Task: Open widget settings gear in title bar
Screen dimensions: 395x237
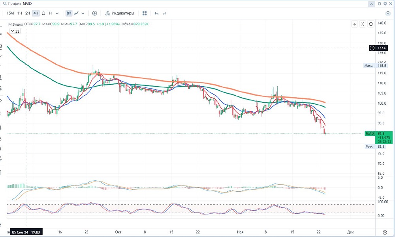Action: coord(385,4)
